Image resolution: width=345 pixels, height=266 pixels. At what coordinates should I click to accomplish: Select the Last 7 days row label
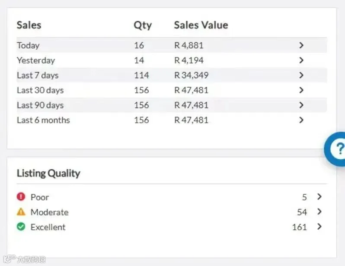[x=38, y=76]
